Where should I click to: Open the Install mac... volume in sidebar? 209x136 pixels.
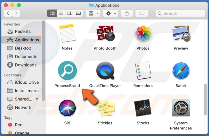[21, 91]
